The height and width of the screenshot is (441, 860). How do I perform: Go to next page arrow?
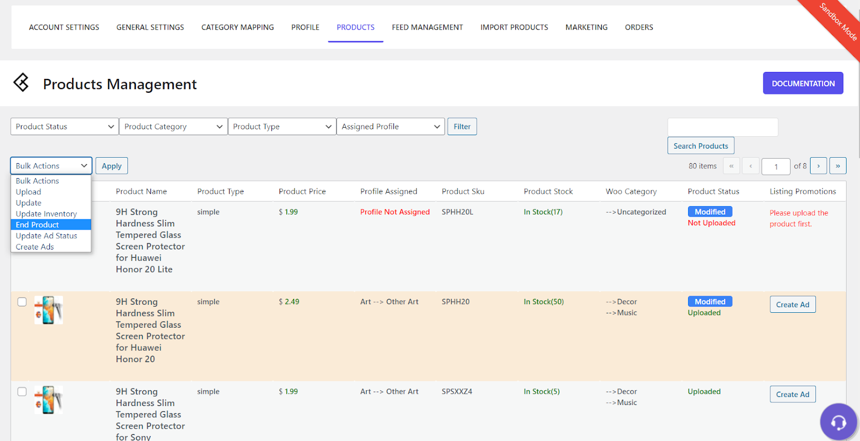[818, 166]
